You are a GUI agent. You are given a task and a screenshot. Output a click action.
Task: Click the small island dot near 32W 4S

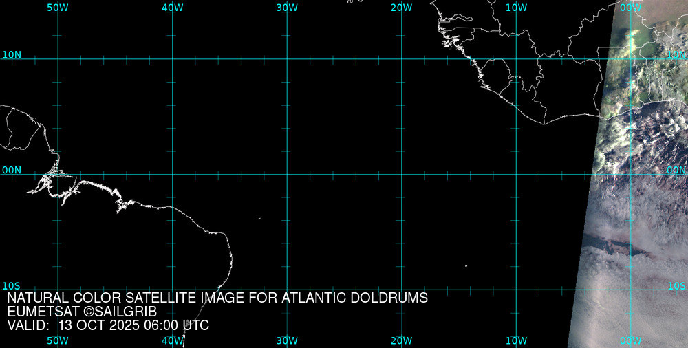coord(259,219)
